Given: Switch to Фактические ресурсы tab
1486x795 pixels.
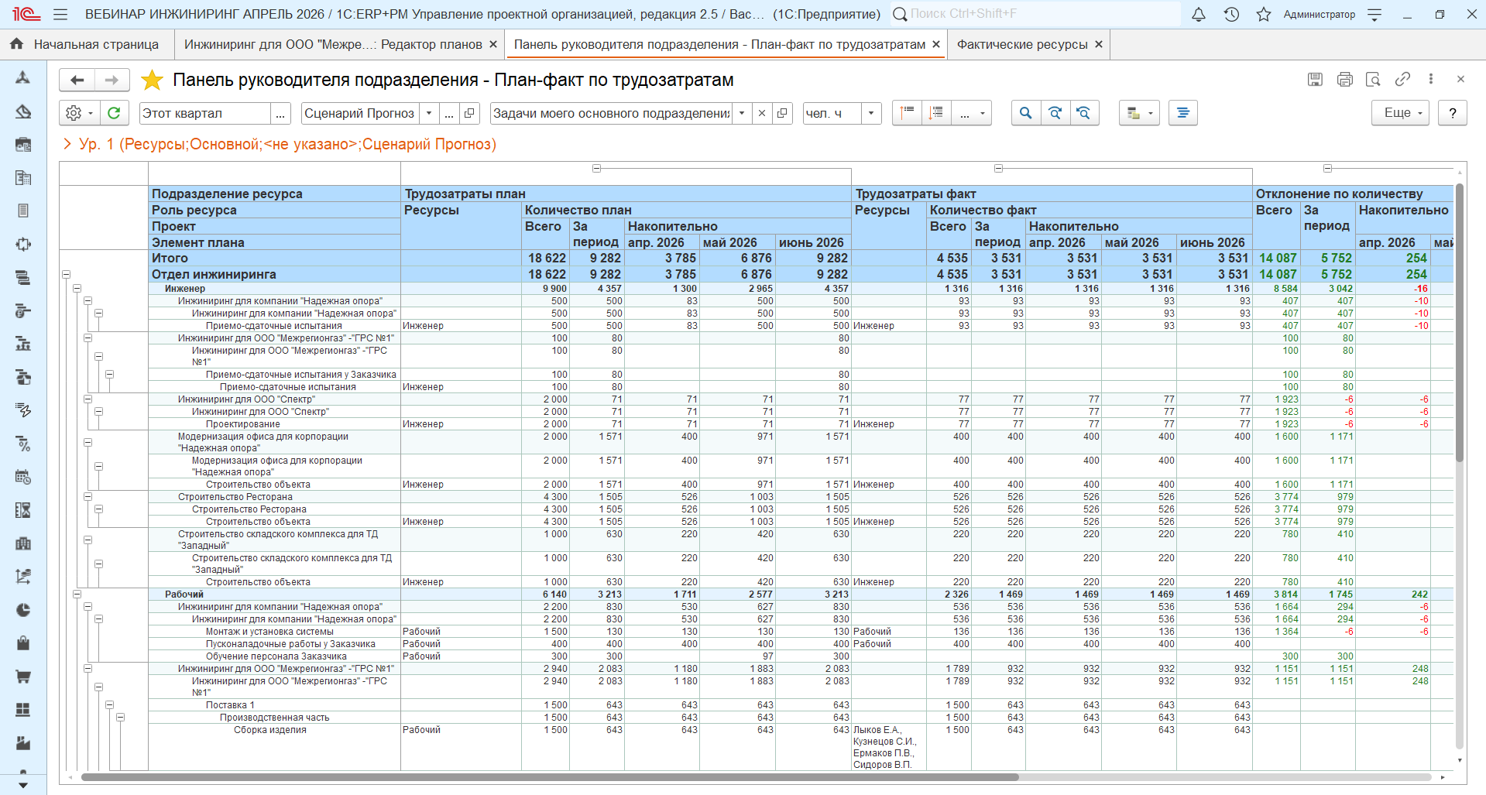Looking at the screenshot, I should [1022, 45].
